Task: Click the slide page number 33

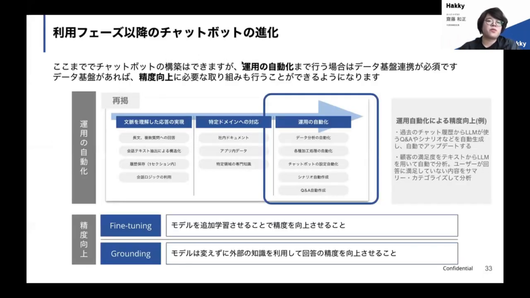Action: click(488, 269)
